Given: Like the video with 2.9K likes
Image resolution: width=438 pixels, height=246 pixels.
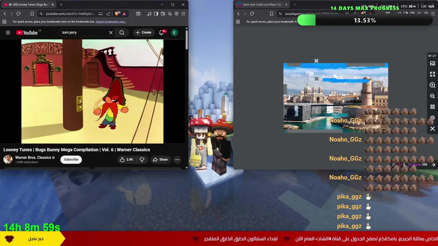Looking at the screenshot, I should (126, 160).
